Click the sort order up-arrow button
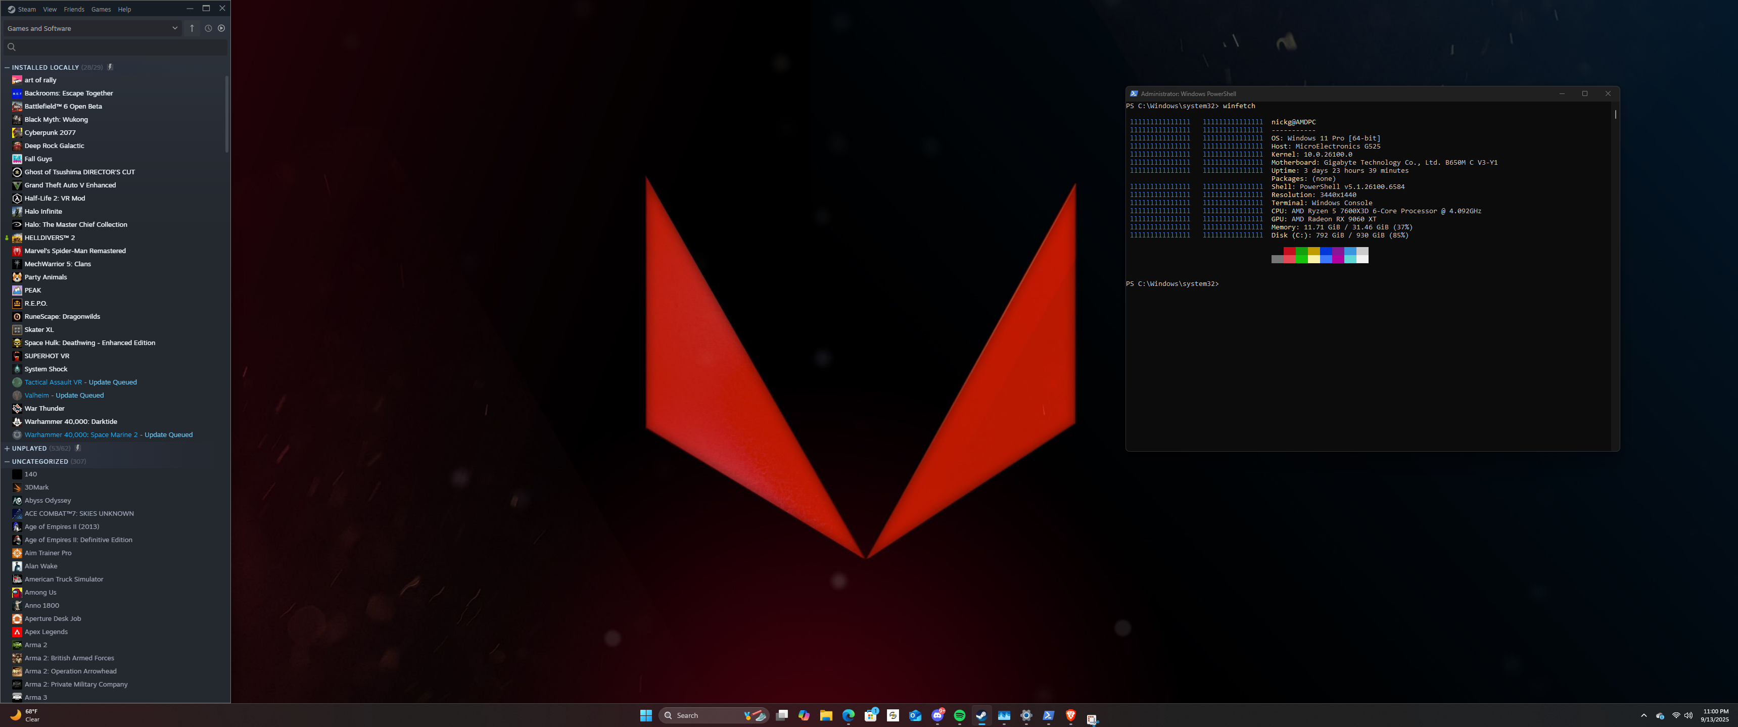 [x=192, y=28]
